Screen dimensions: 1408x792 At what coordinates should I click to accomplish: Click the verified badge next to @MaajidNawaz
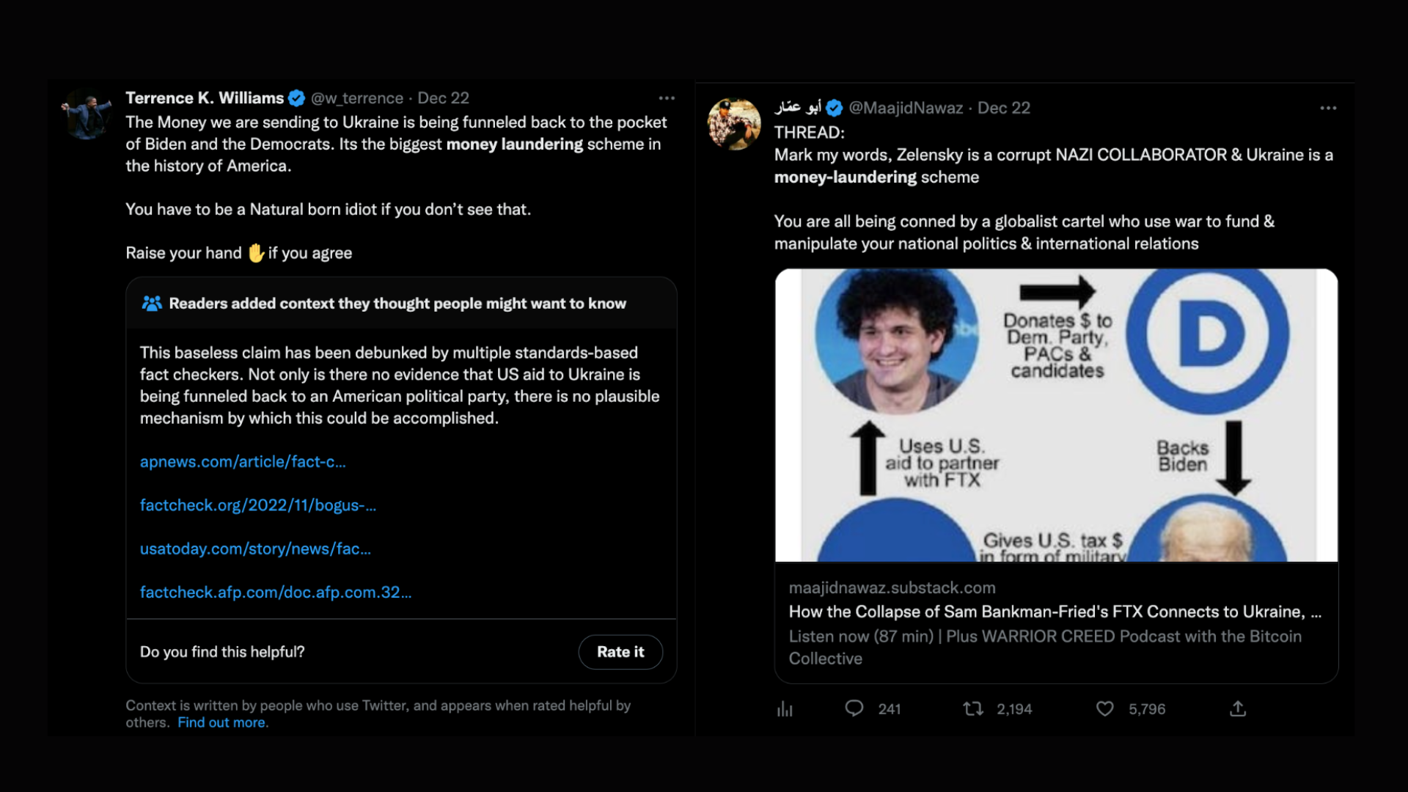pyautogui.click(x=834, y=109)
